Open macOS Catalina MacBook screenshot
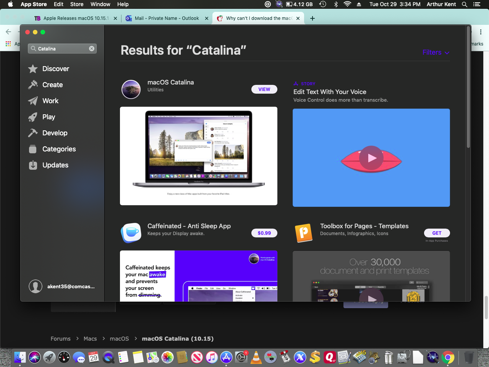Viewport: 489px width, 367px height. (199, 156)
